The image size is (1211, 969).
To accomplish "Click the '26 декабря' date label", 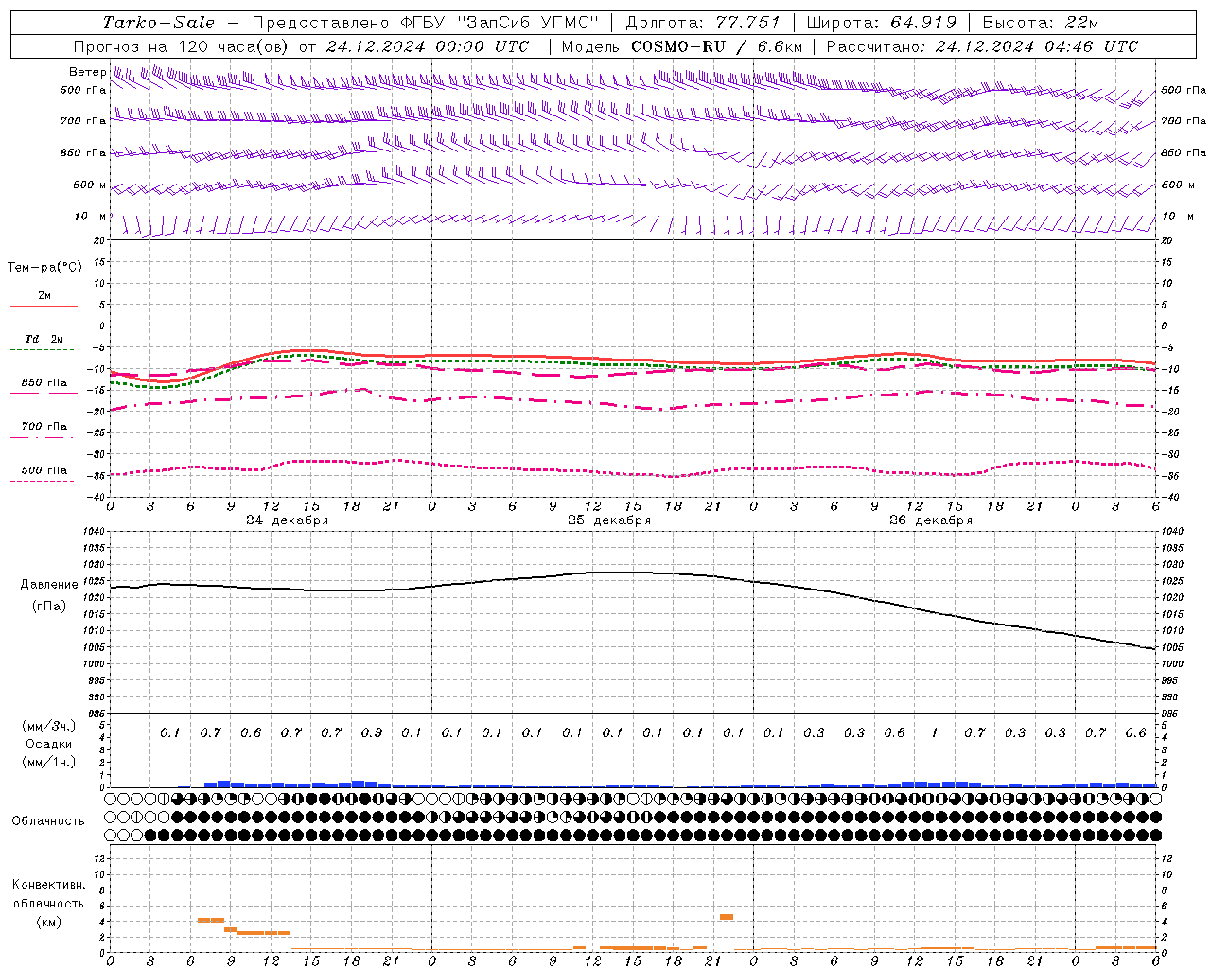I will 931,520.
